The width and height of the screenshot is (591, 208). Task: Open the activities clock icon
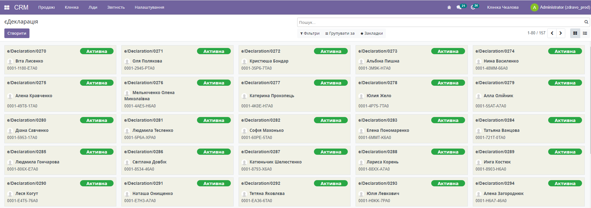(x=473, y=7)
